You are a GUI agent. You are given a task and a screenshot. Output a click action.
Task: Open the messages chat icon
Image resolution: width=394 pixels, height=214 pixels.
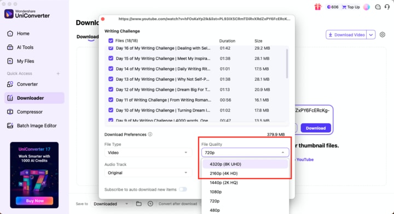click(x=378, y=7)
